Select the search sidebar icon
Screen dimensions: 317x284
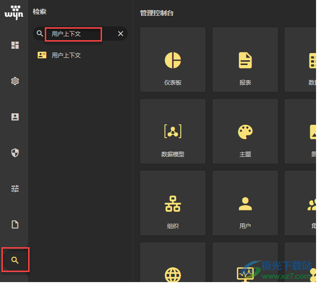(x=15, y=260)
